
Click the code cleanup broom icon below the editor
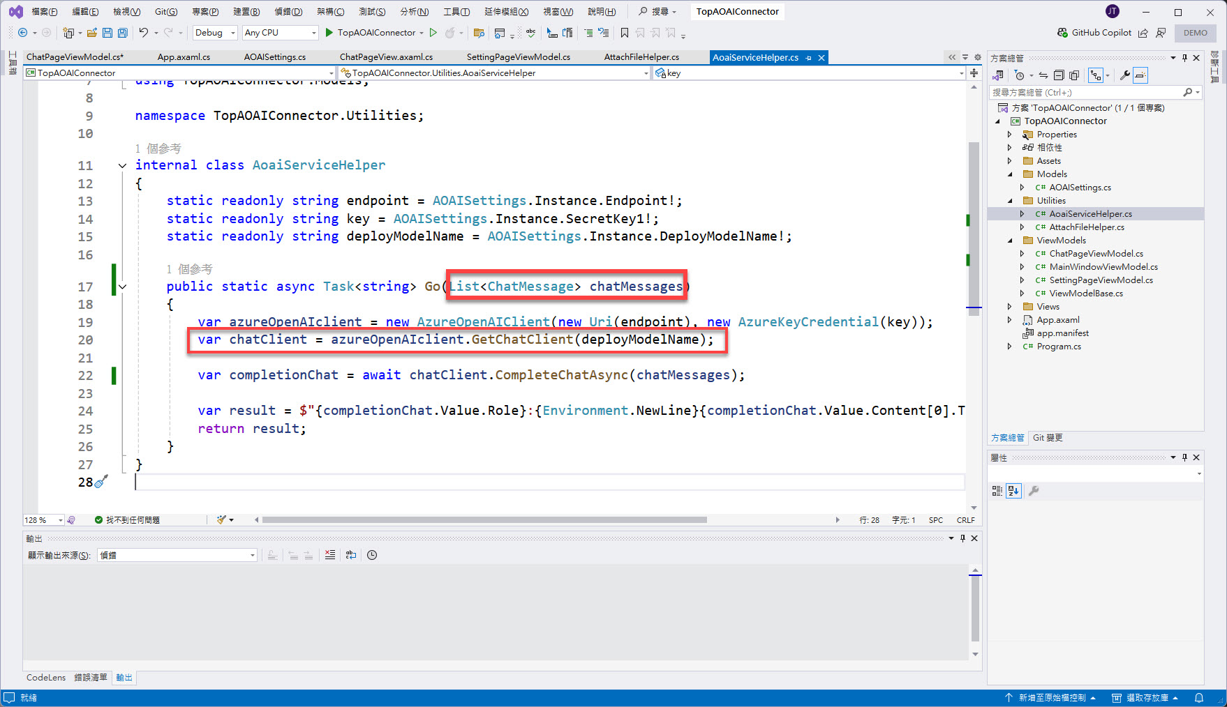click(222, 519)
